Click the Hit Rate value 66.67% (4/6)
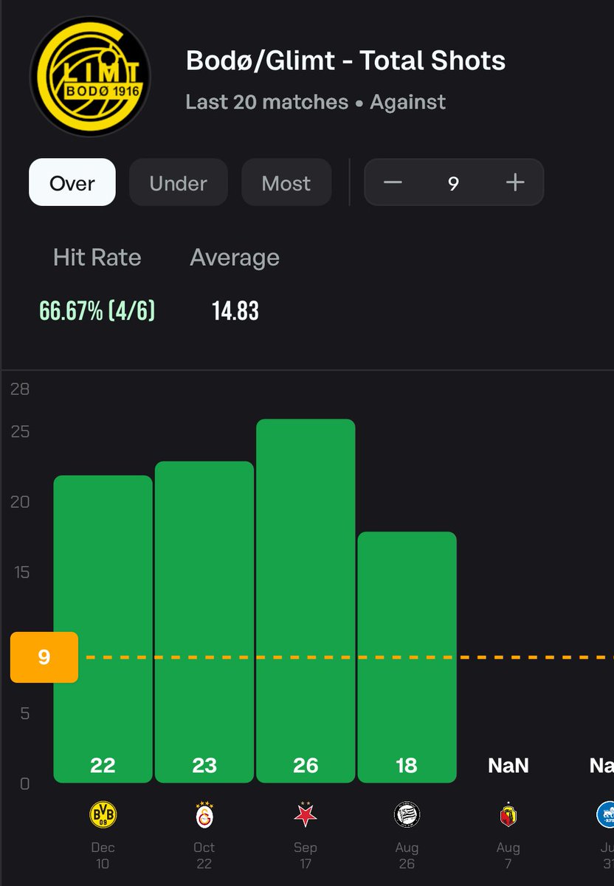Image resolution: width=614 pixels, height=886 pixels. click(x=97, y=311)
